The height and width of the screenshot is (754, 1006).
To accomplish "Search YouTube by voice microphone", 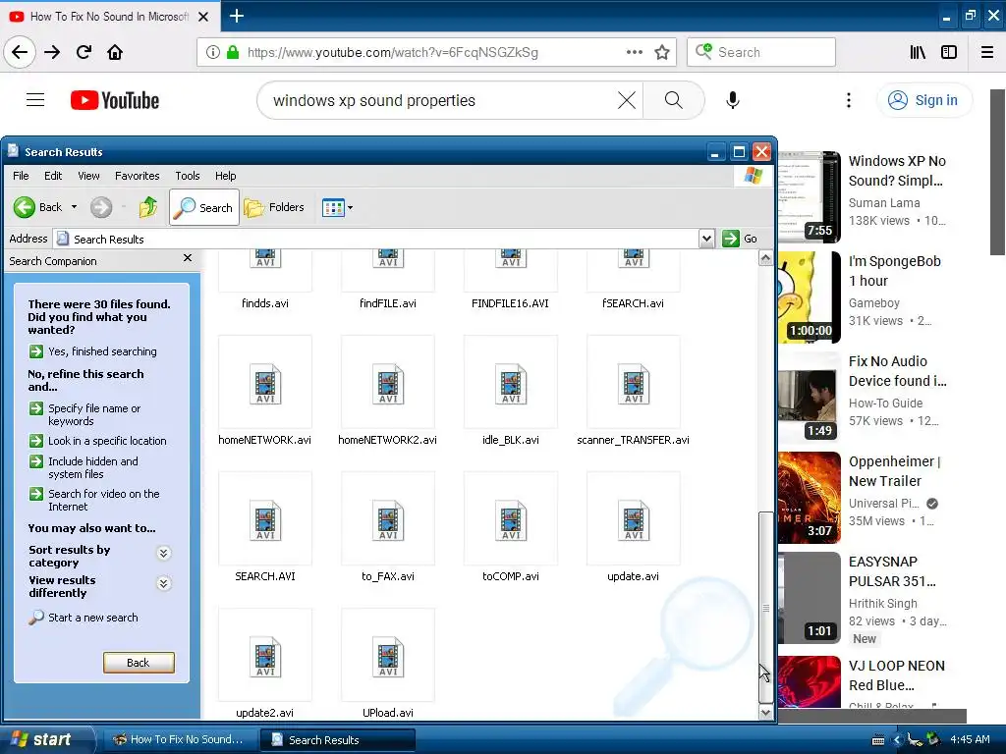I will pos(733,100).
